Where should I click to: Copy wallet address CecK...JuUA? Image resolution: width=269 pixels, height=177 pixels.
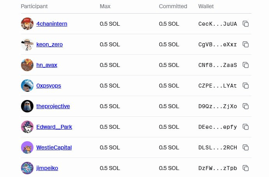click(246, 24)
